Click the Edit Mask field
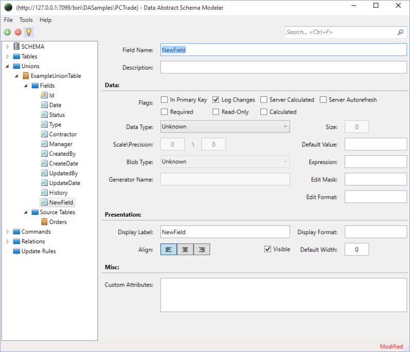 tap(376, 179)
